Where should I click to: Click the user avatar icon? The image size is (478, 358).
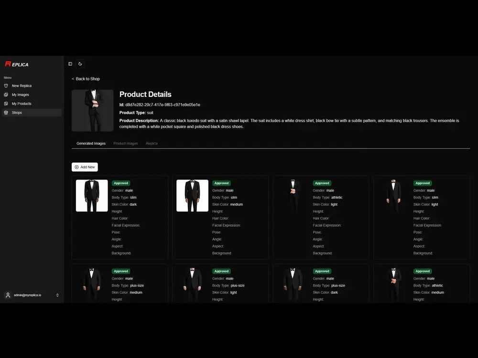coord(8,295)
